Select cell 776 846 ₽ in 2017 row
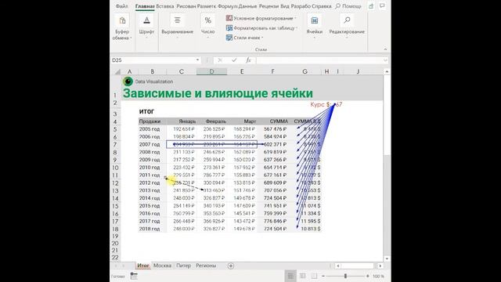This screenshot has width=501, height=282. point(272,221)
